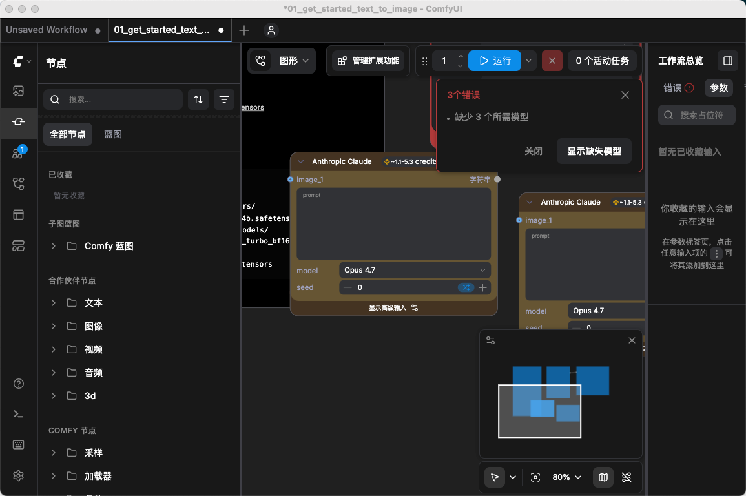Open the media assets sidebar icon
The image size is (746, 496).
[19, 91]
